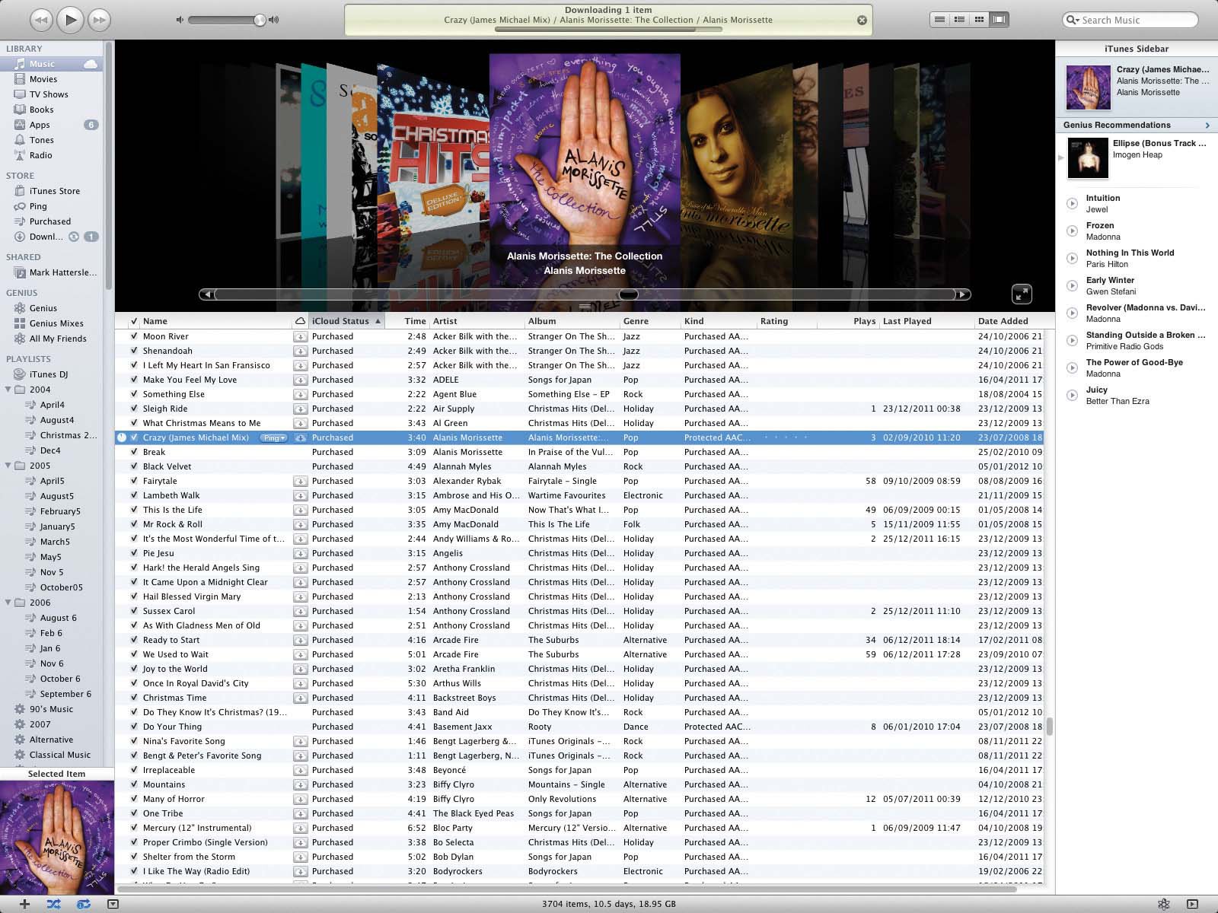The height and width of the screenshot is (913, 1218).
Task: Uncheck the Moon River checkbox
Action: tap(134, 336)
